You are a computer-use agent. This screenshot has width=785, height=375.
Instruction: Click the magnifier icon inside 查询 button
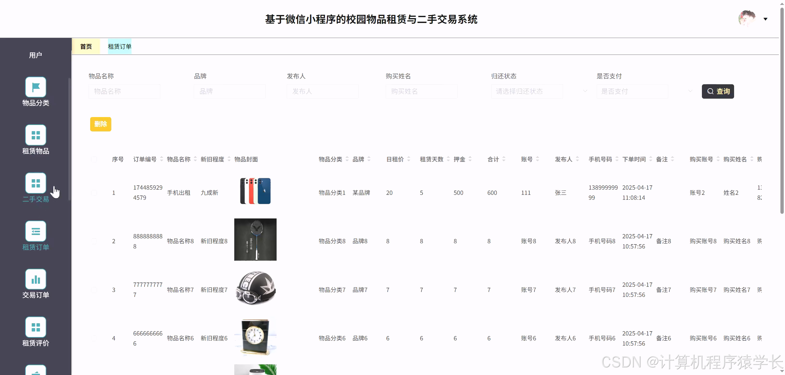pos(711,91)
